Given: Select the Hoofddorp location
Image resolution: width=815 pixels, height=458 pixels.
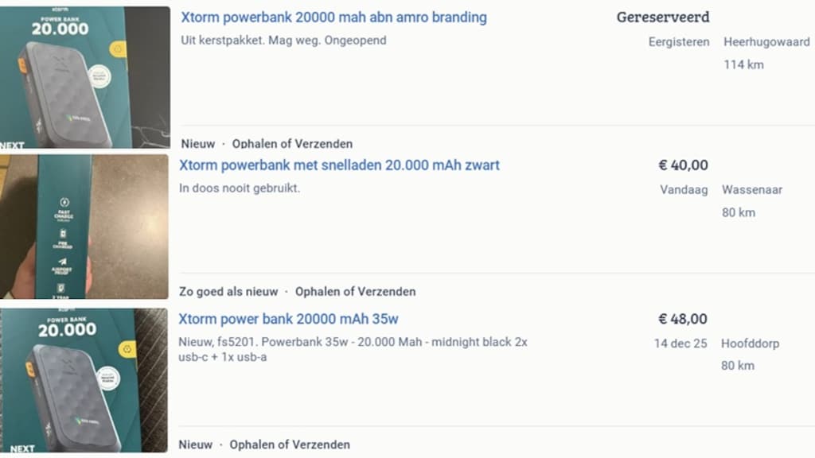Looking at the screenshot, I should pos(750,343).
